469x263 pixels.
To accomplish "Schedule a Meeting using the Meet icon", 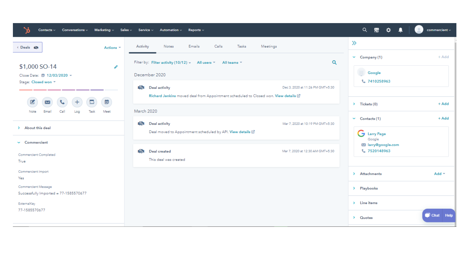I will (106, 102).
